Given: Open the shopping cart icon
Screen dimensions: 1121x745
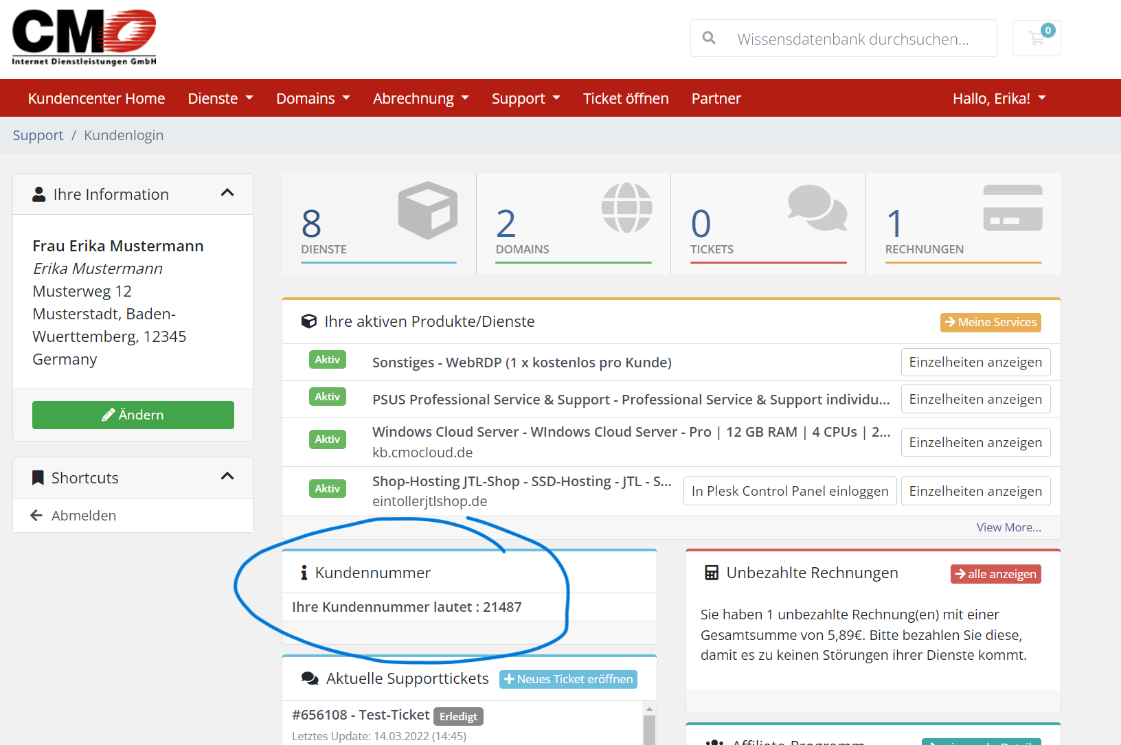Looking at the screenshot, I should [1036, 38].
